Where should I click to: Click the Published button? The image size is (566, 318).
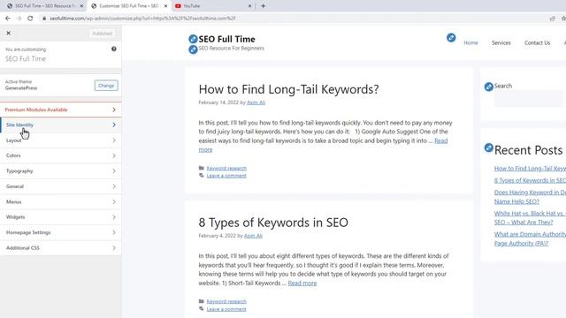(x=103, y=34)
